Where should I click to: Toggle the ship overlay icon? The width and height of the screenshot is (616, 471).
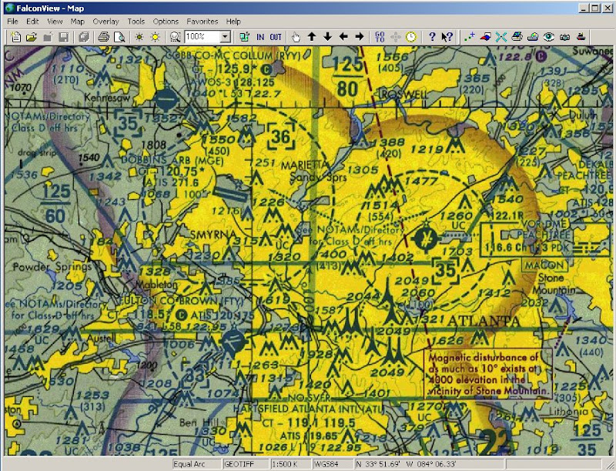click(581, 37)
